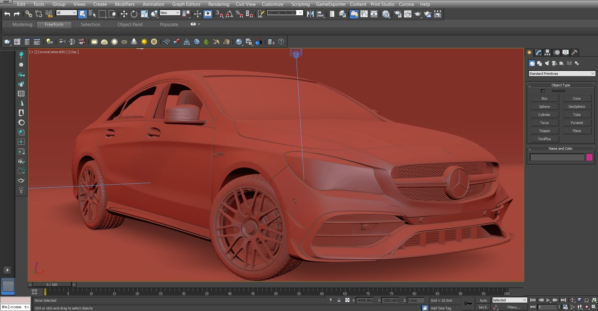This screenshot has width=598, height=311.
Task: Create a Box primitive
Action: [544, 98]
